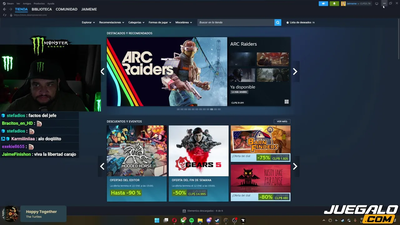Expand the Recomendaciones dropdown
Image resolution: width=400 pixels, height=225 pixels.
coord(112,22)
